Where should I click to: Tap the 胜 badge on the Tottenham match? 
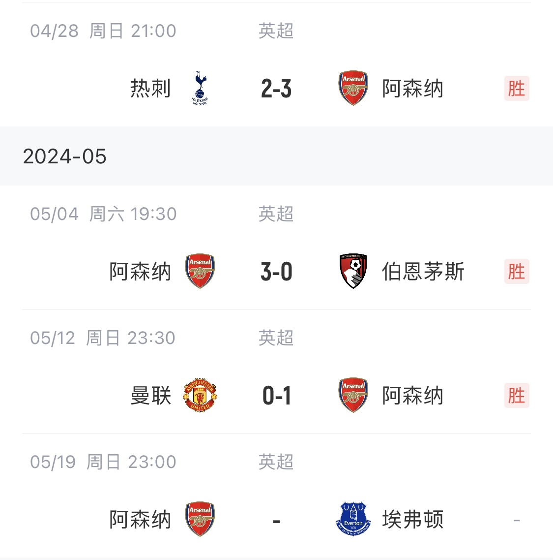coord(516,89)
